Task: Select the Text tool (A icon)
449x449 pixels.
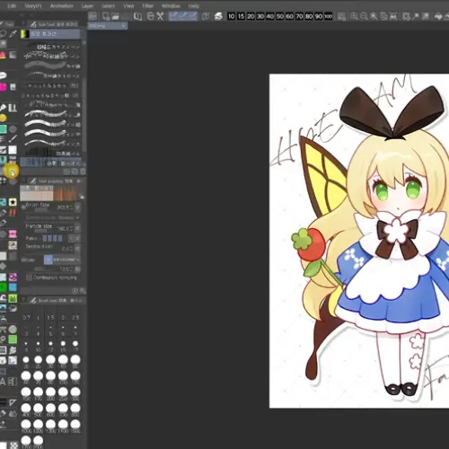Action: click(3, 382)
